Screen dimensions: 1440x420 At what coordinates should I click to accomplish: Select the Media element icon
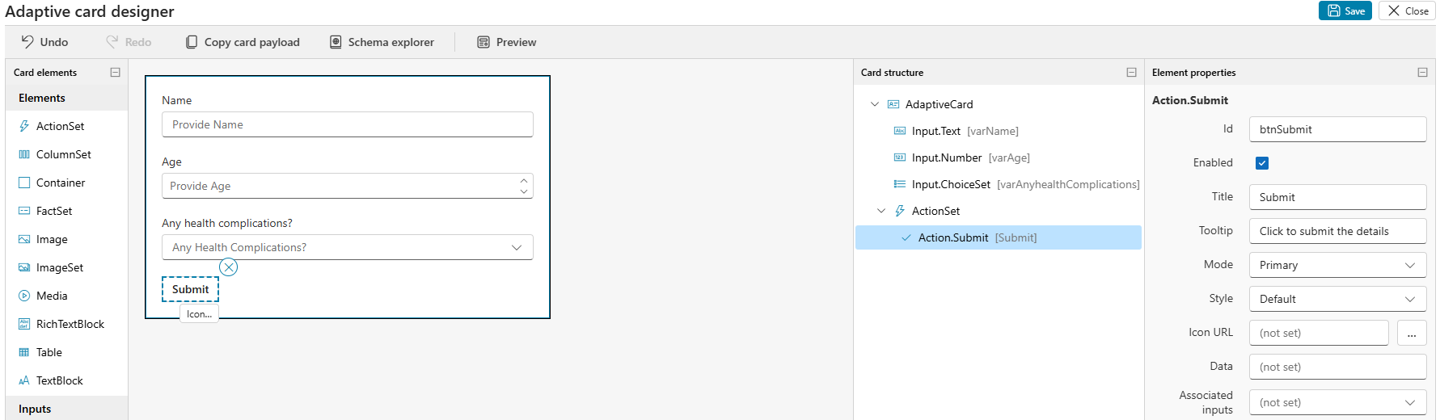coord(24,296)
